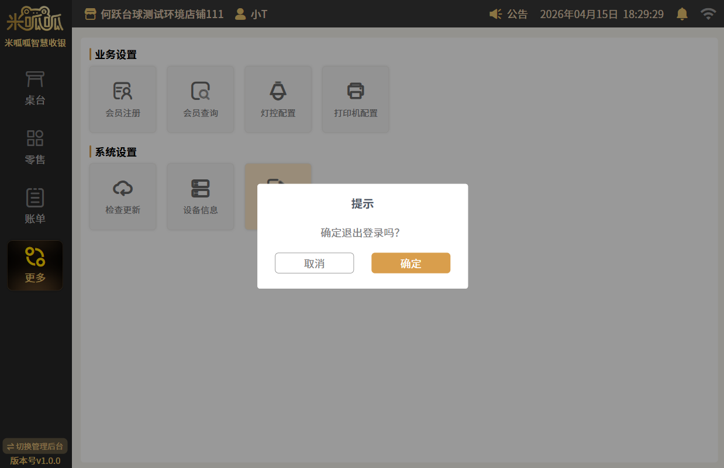Click store name 何跃台球测试环境店铺111

coord(154,14)
